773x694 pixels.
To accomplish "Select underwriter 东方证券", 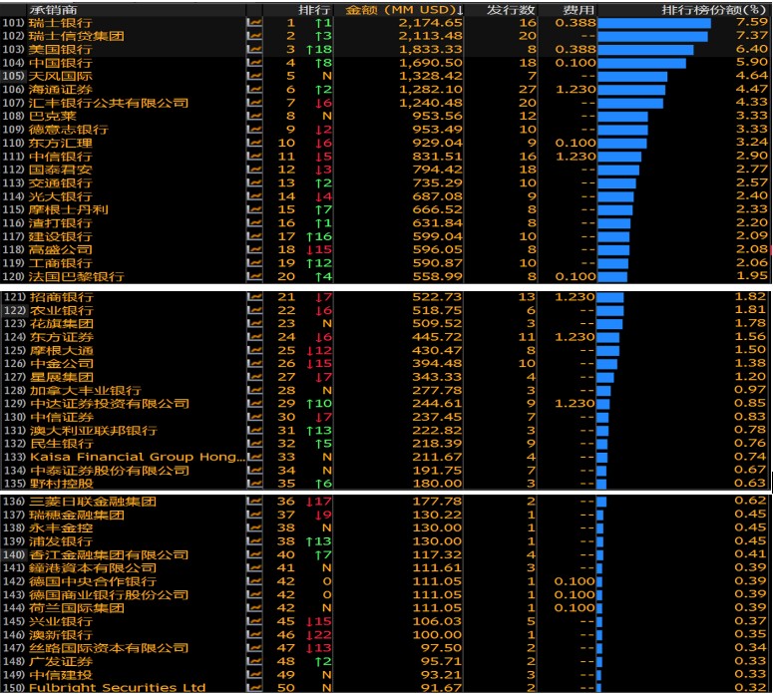I will [x=61, y=337].
